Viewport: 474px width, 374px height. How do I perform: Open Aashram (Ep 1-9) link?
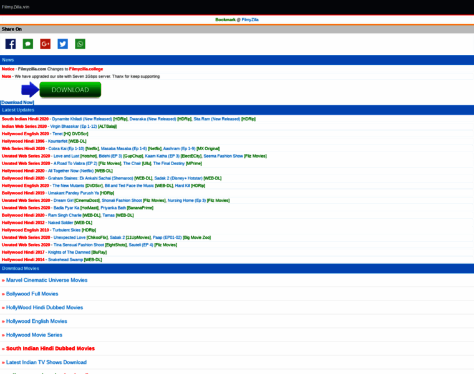point(179,148)
